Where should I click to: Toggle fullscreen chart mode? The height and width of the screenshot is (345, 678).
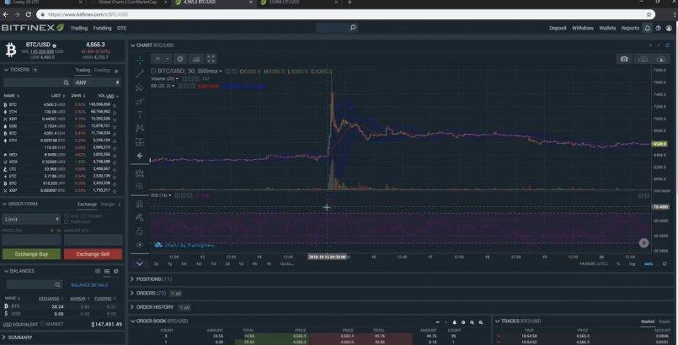coord(211,59)
